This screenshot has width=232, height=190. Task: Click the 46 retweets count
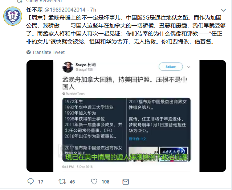point(72,182)
